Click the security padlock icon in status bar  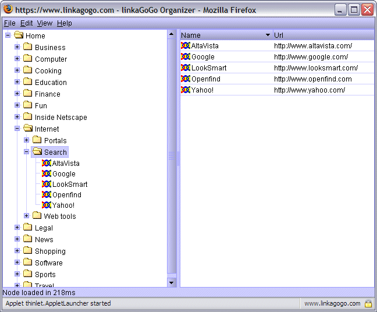[368, 303]
